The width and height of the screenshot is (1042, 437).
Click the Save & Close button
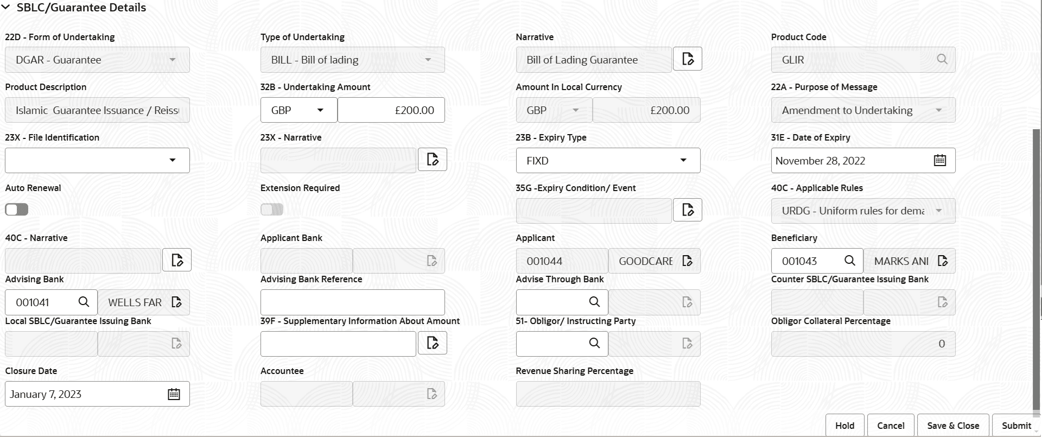coord(953,425)
